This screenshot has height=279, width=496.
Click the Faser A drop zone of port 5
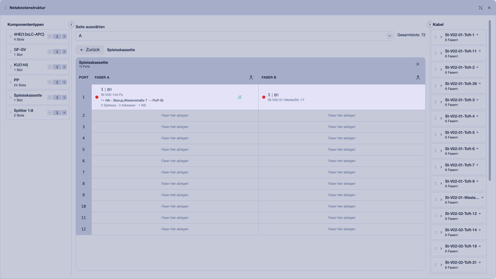[x=175, y=150]
